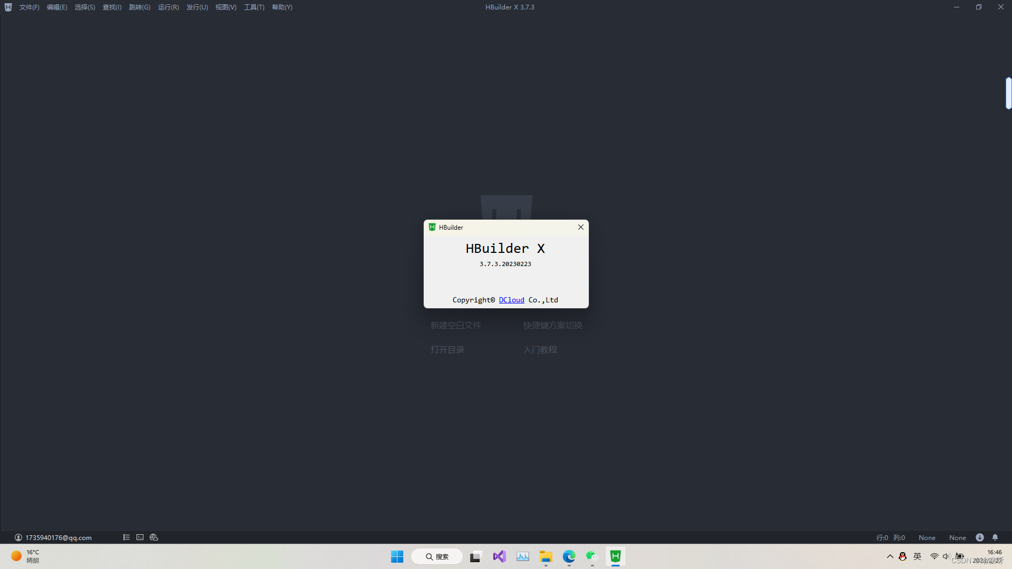Click the HBuilder X taskbar icon

(615, 556)
